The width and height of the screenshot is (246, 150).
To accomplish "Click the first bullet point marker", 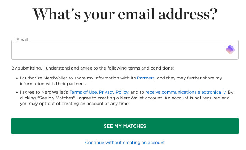I will 17,78.
